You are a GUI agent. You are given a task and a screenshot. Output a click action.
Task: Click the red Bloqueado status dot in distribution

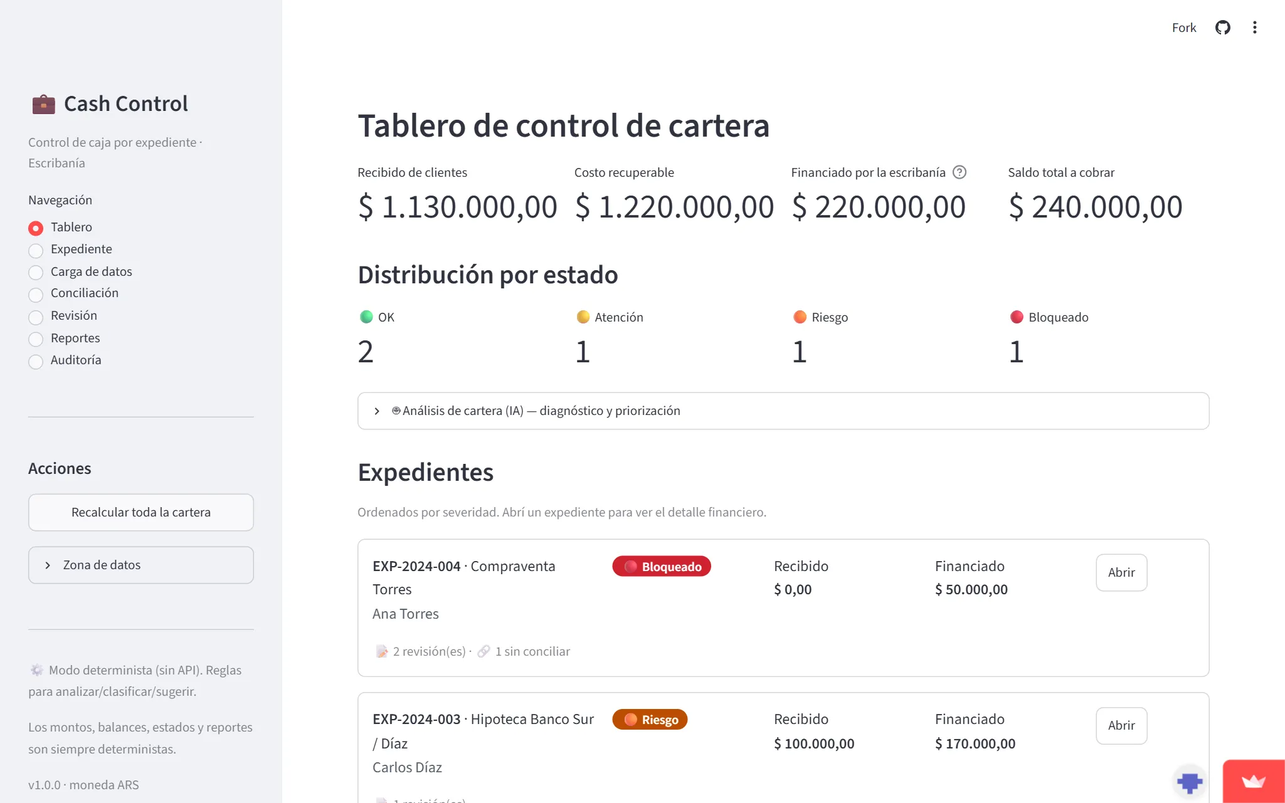pyautogui.click(x=1017, y=317)
